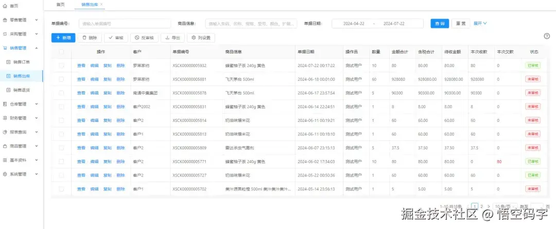The width and height of the screenshot is (556, 229).
Task: Click the 销售订单 submenu icon
Action: point(9,62)
